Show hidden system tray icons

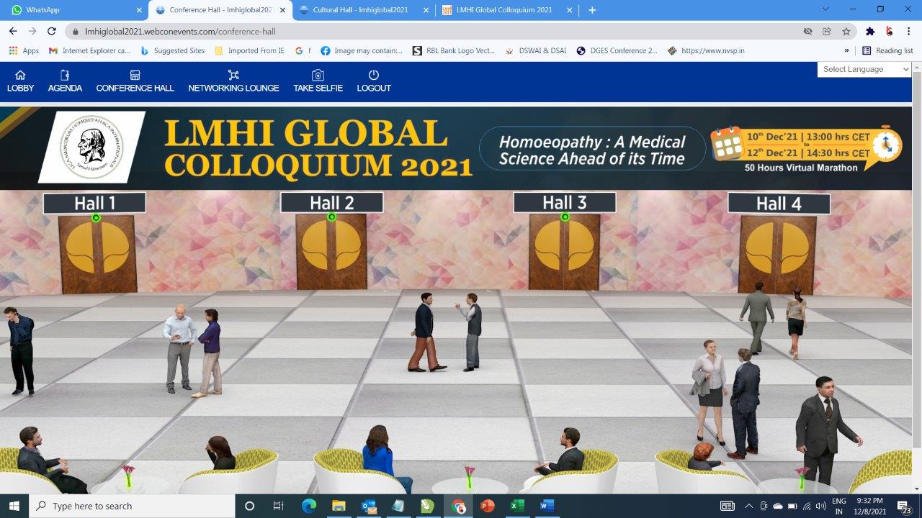(x=749, y=506)
